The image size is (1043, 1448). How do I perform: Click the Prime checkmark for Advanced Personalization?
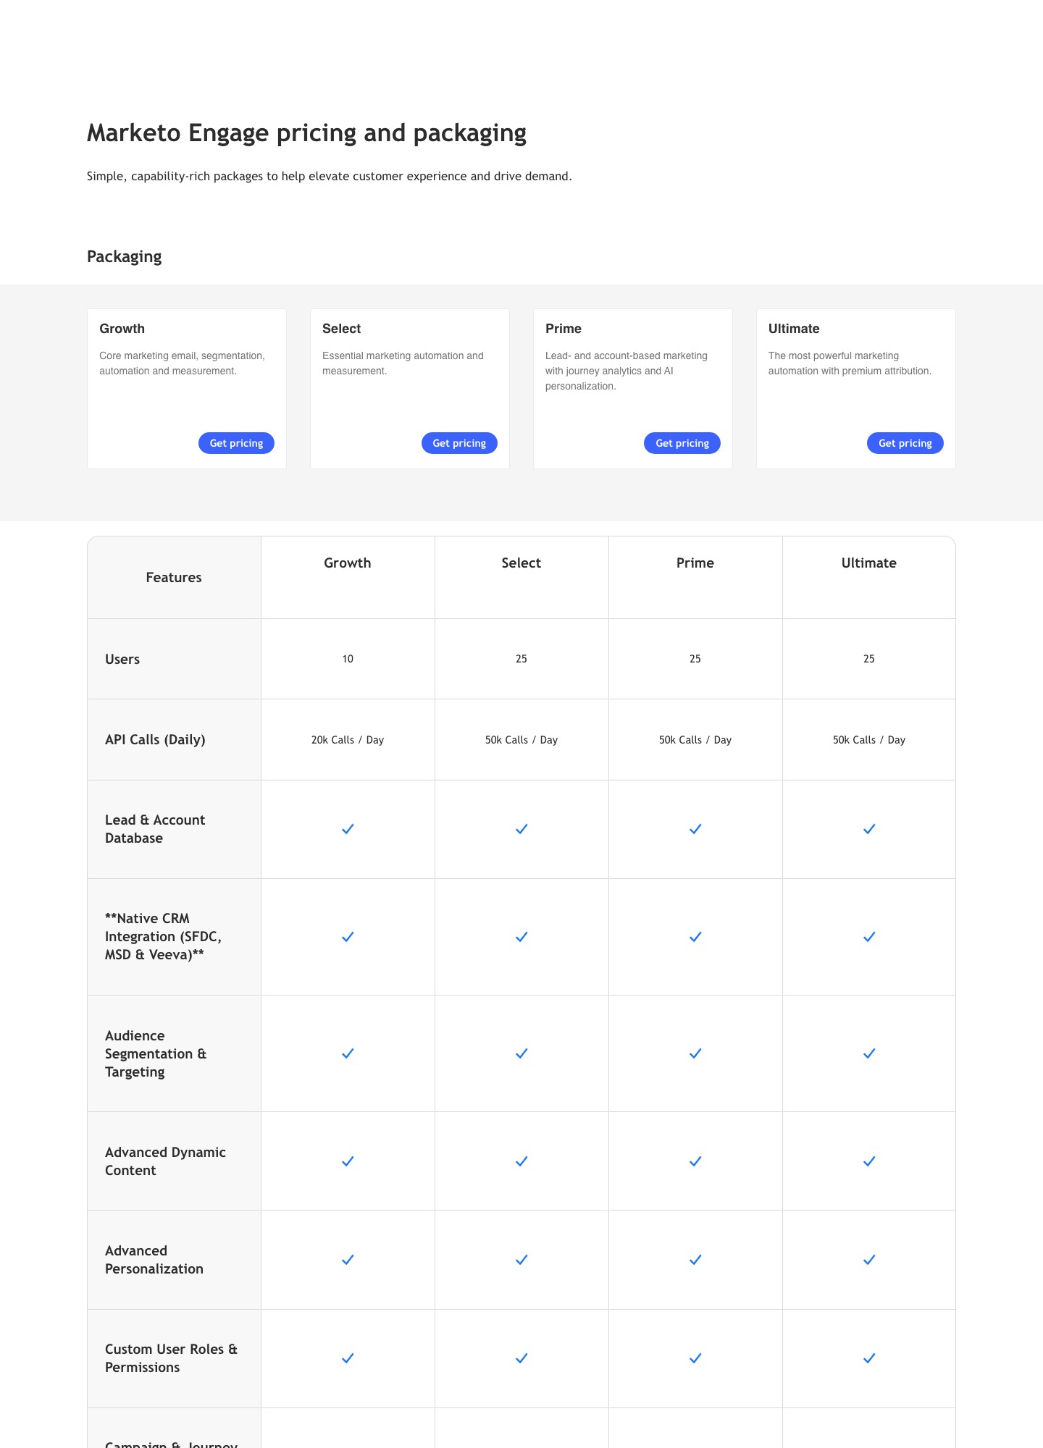[695, 1260]
